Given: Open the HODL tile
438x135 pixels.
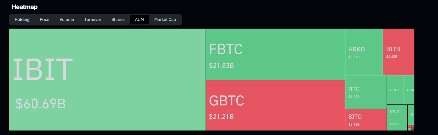Looking at the screenshot, I should (395, 90).
